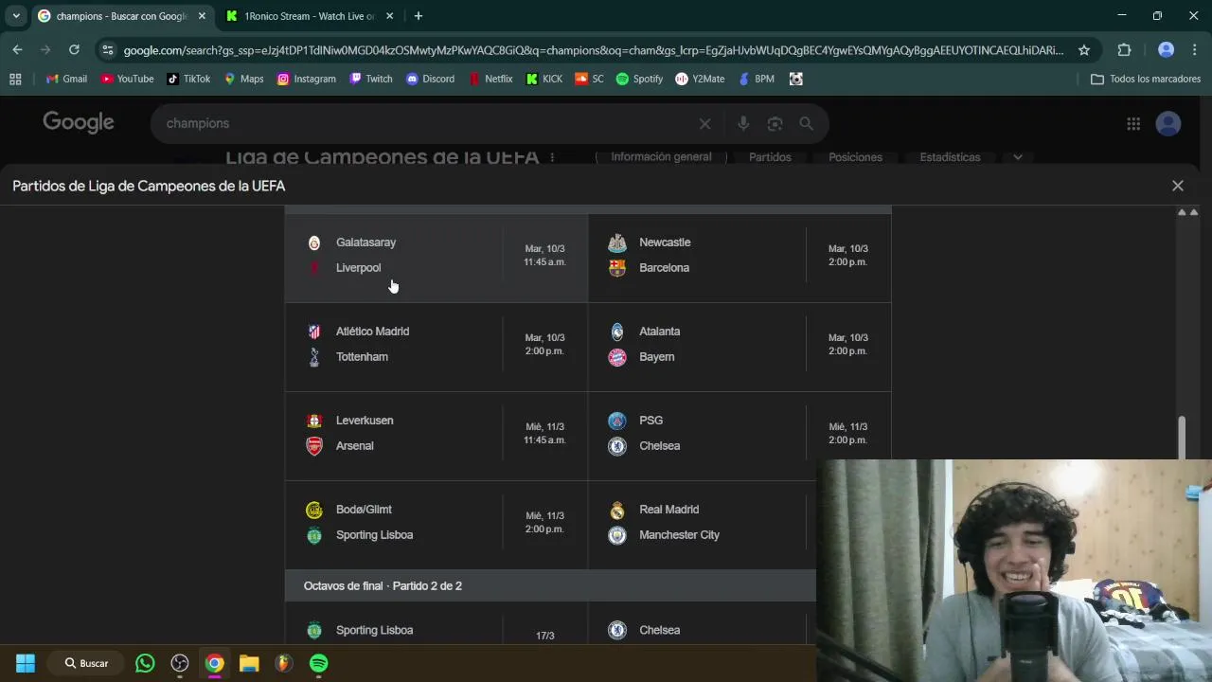Open the Chrome extensions menu
The height and width of the screenshot is (682, 1212).
click(1125, 50)
